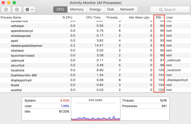191x124 pixels.
Task: Select the Disk tab
Action: coord(111,9)
